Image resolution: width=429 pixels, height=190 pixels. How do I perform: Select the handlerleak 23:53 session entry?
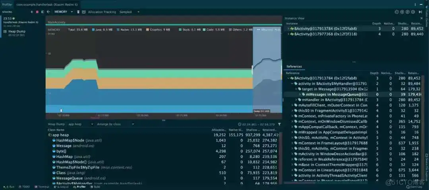pos(22,22)
